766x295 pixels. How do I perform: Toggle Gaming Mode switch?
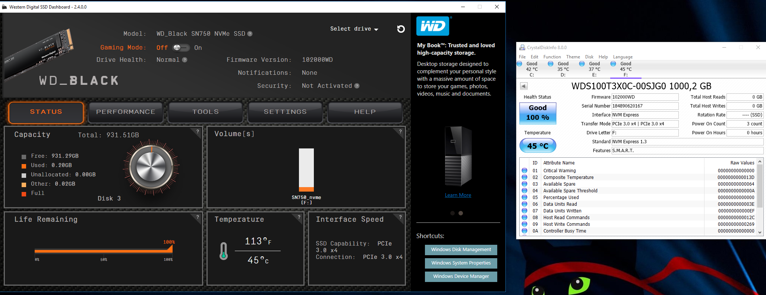181,48
